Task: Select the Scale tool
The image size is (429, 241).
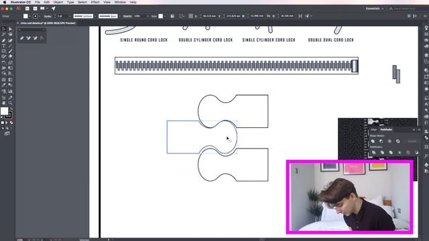Action: [11, 63]
